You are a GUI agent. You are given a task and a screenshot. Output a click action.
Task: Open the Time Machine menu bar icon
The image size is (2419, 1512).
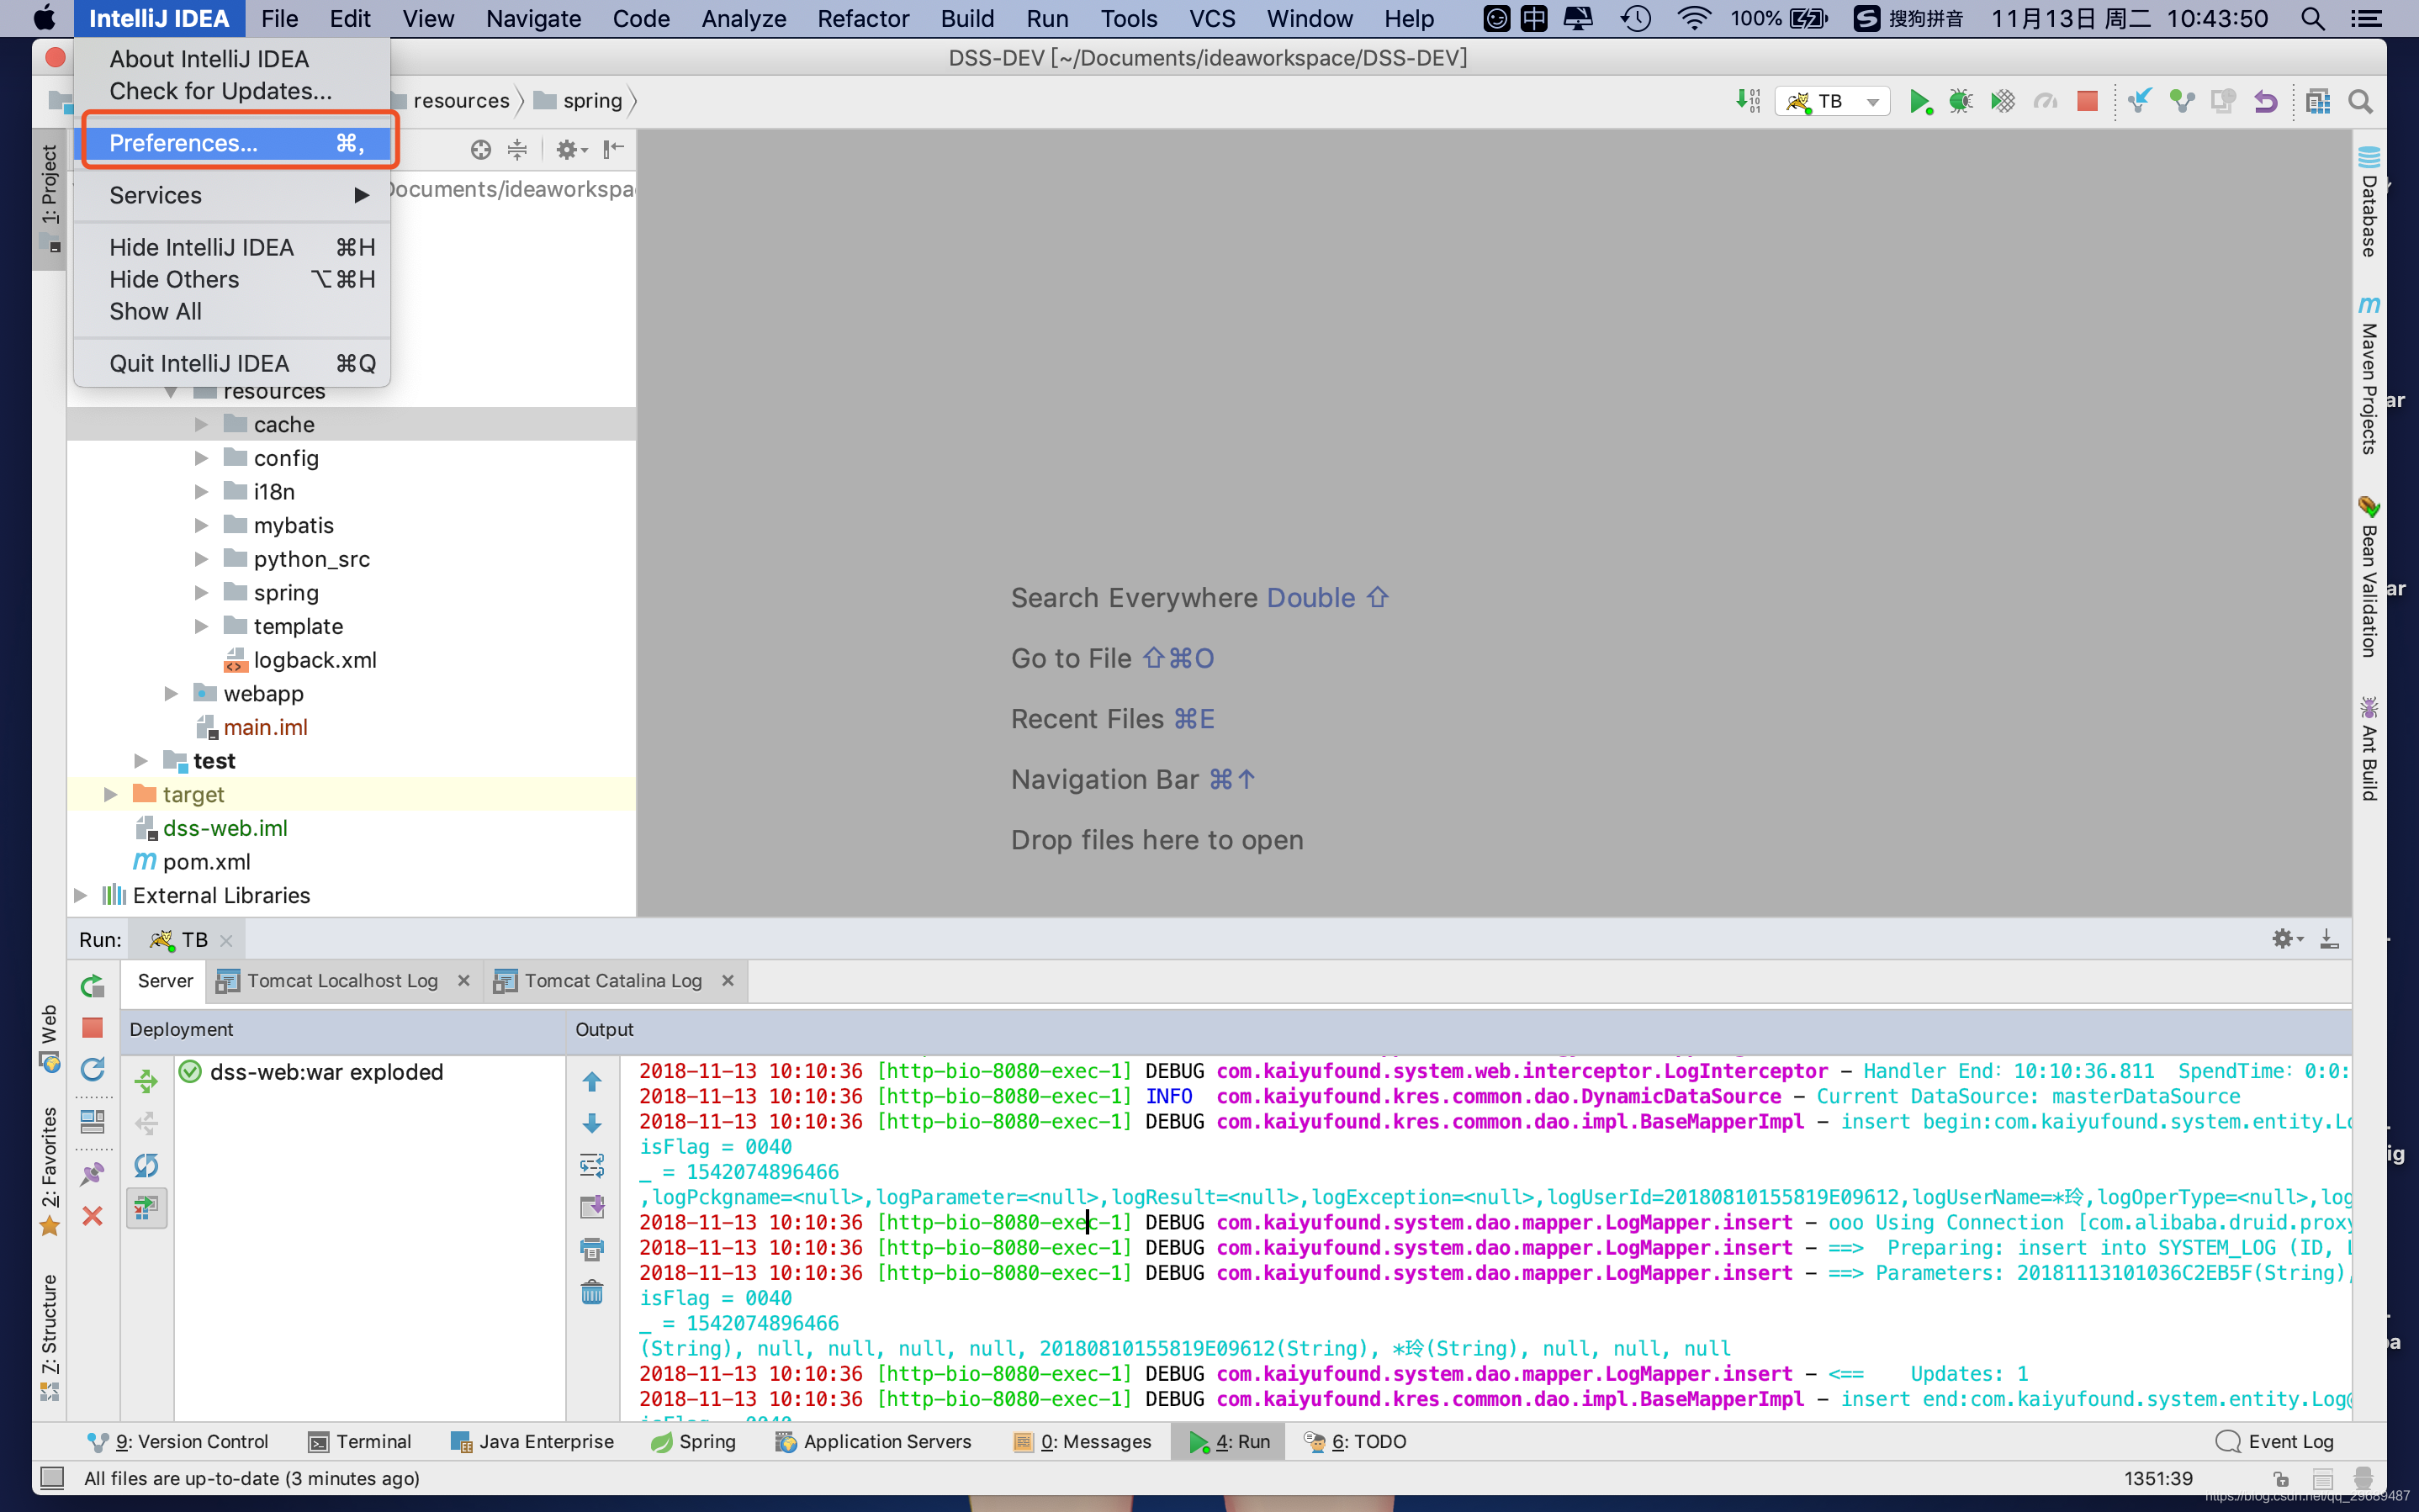point(1636,18)
